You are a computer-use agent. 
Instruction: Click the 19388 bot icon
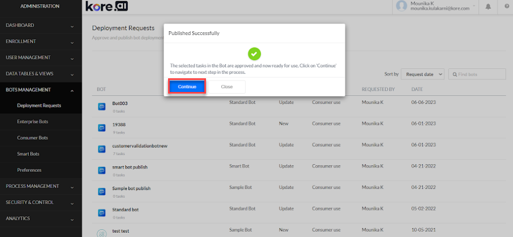pos(102,128)
